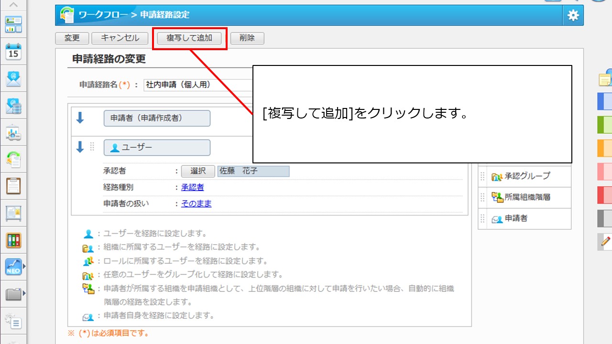This screenshot has width=612, height=344.
Task: Select the pencil edit icon at right edge
Action: point(605,242)
